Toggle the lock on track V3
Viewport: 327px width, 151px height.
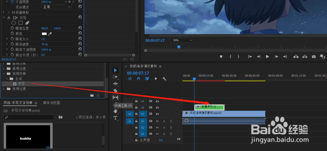coord(136,101)
